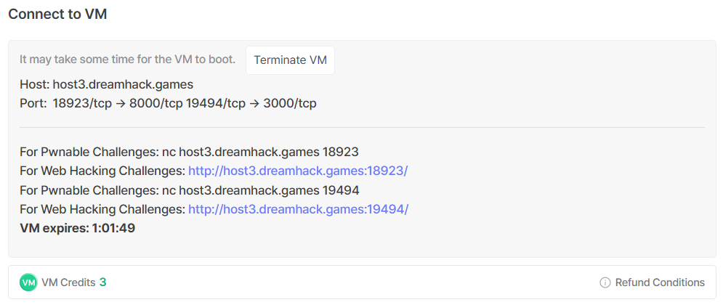Click the green VM credits icon
723x305 pixels.
click(x=28, y=282)
